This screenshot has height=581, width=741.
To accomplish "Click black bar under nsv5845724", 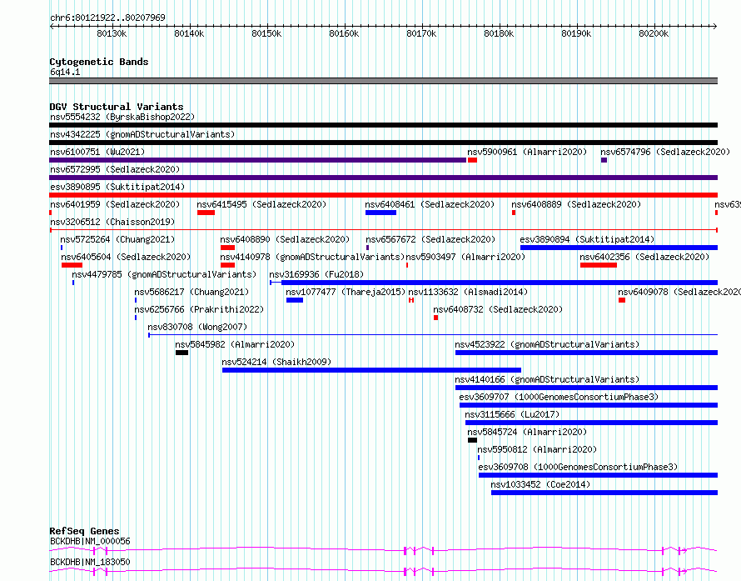I will point(472,440).
